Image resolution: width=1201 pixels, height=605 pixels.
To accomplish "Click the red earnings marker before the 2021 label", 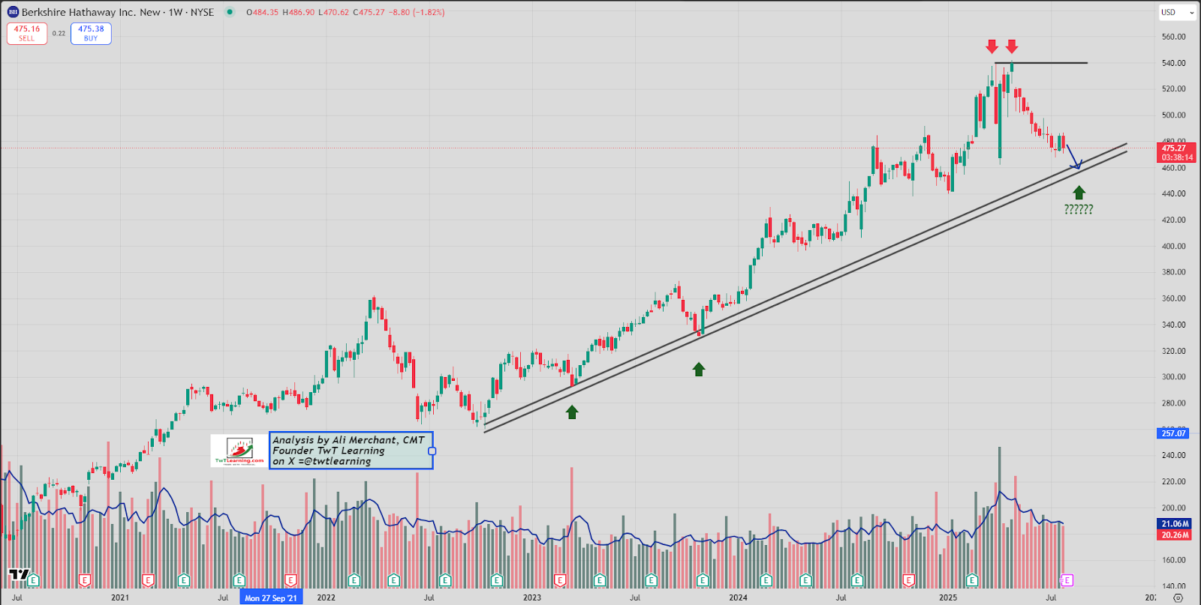I will coord(85,580).
